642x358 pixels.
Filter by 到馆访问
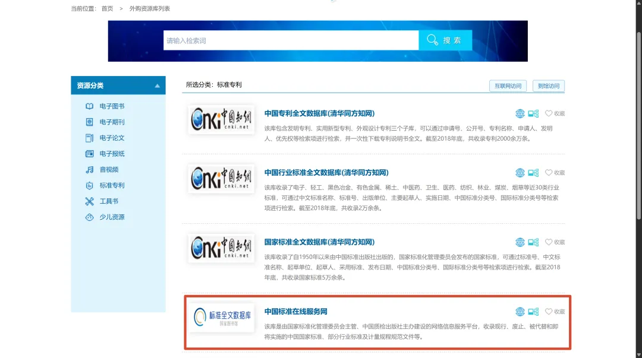(x=549, y=86)
